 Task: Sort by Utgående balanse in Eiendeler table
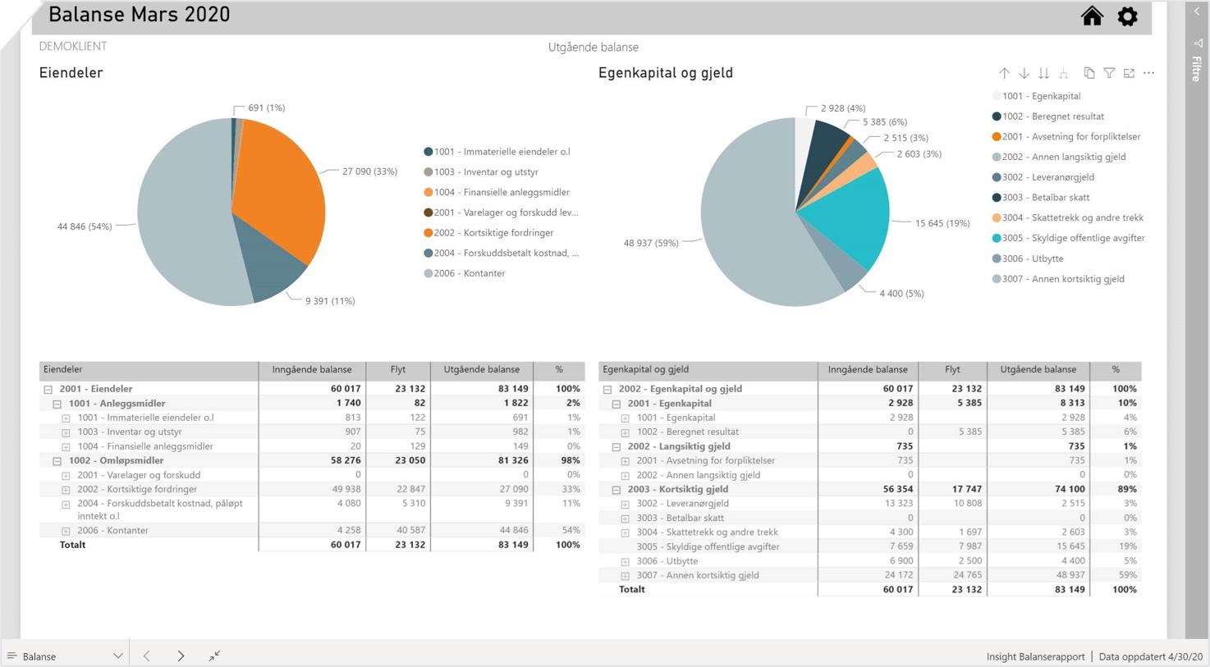481,370
